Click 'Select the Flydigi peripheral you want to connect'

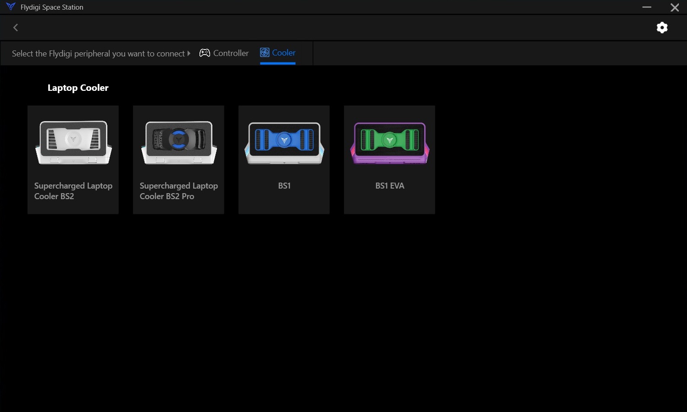pos(98,54)
